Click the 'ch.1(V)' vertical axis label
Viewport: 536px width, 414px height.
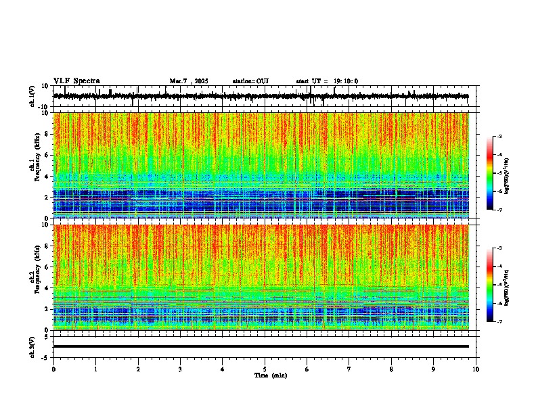(x=32, y=96)
